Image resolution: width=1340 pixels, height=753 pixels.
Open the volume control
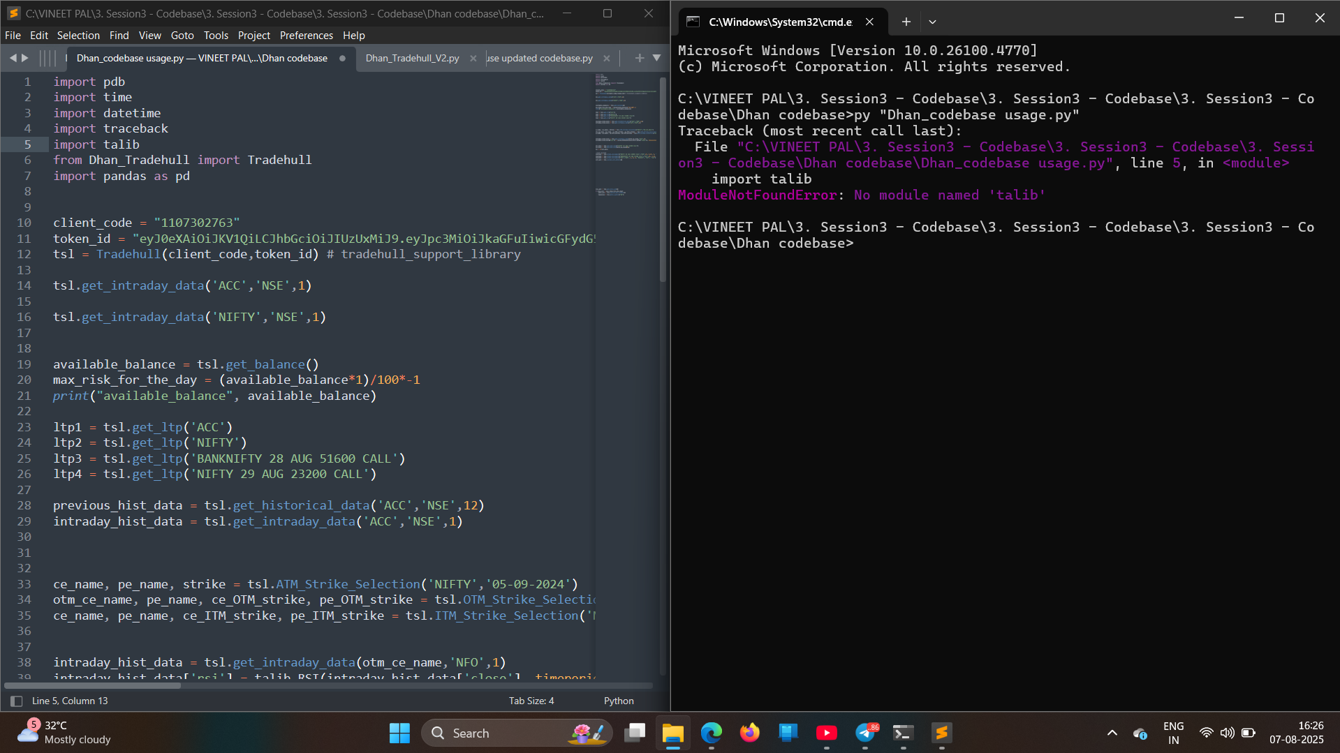[x=1227, y=733]
